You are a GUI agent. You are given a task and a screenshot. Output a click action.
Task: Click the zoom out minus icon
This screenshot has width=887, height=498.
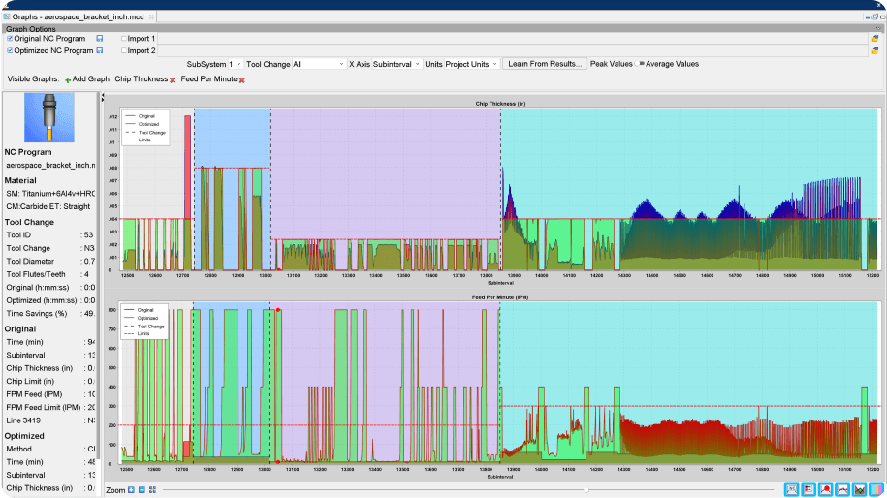click(x=143, y=490)
